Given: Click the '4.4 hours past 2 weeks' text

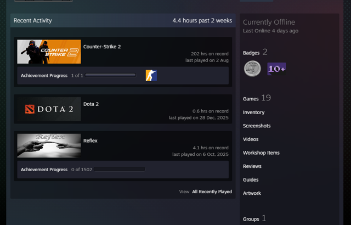Looking at the screenshot, I should (202, 20).
